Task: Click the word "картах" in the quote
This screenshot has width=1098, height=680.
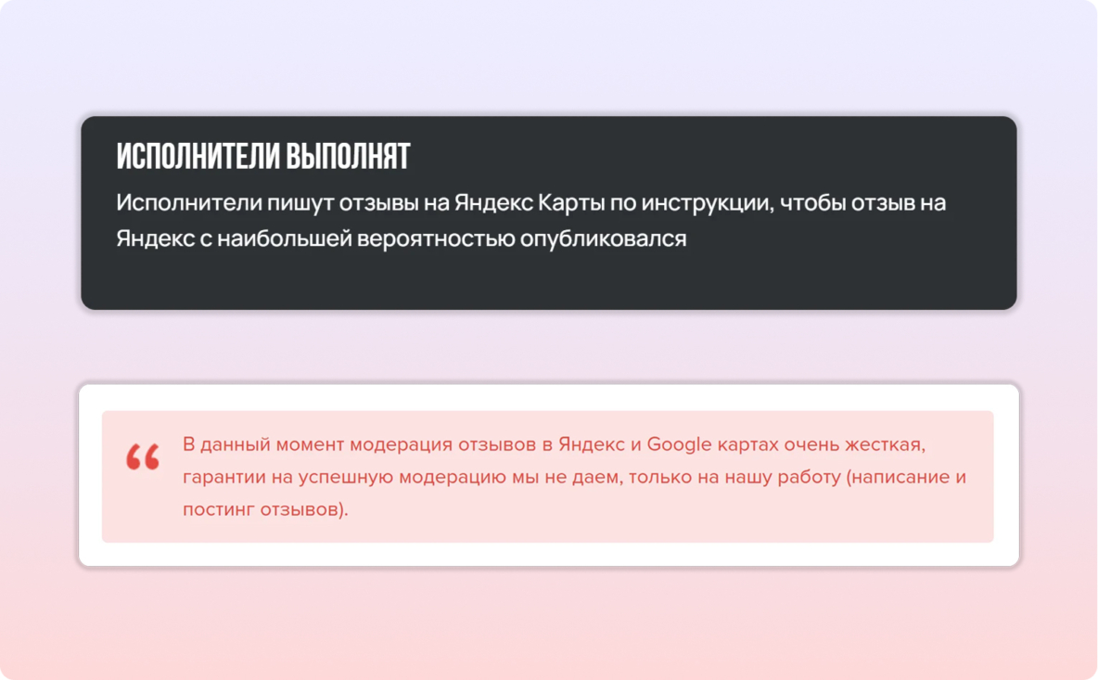Action: coord(747,444)
